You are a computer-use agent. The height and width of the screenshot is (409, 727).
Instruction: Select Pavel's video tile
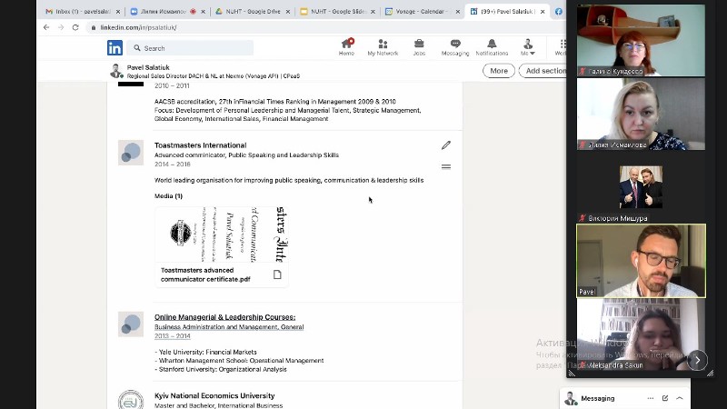(x=641, y=261)
